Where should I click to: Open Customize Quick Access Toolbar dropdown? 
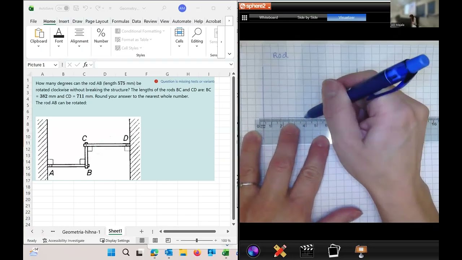click(x=110, y=8)
